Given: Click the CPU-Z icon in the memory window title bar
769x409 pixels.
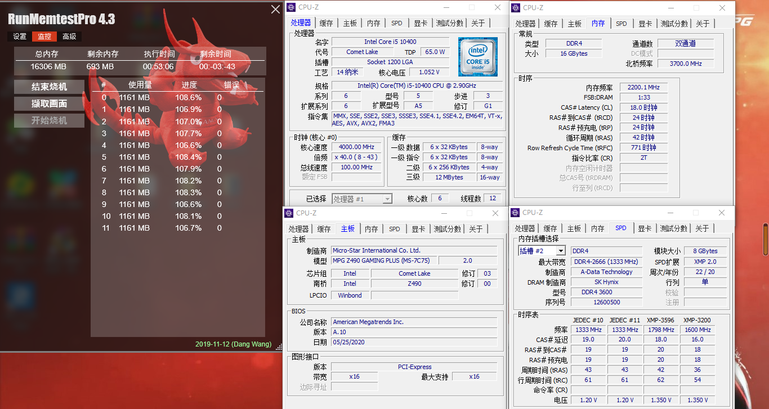Looking at the screenshot, I should tap(515, 7).
